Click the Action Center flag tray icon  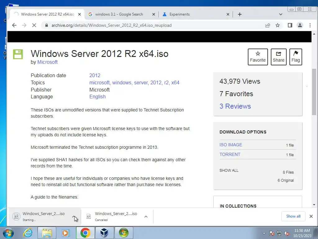point(272,233)
